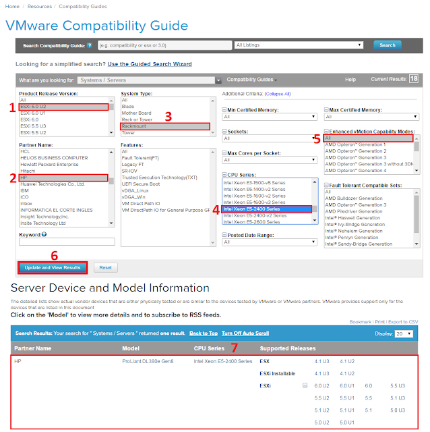Open the Sockets dropdown
The image size is (430, 432).
pyautogui.click(x=270, y=138)
